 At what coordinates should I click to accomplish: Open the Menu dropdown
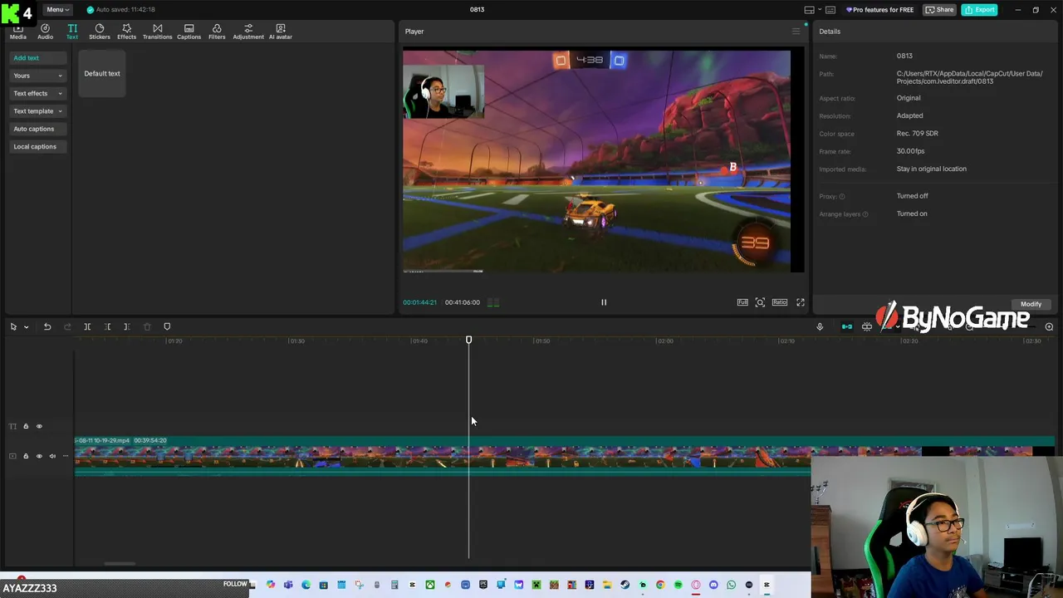coord(57,9)
